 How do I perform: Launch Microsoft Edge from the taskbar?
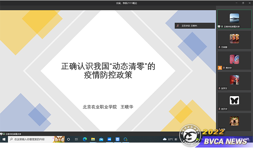pyautogui.click(x=85, y=139)
